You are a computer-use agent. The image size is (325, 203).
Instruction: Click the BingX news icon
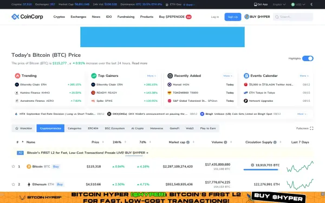coord(202,114)
